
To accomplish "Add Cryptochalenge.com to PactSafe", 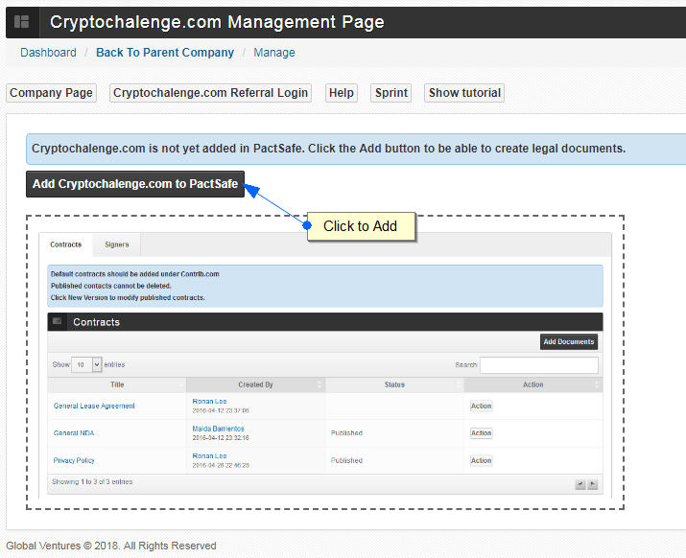I will tap(135, 184).
